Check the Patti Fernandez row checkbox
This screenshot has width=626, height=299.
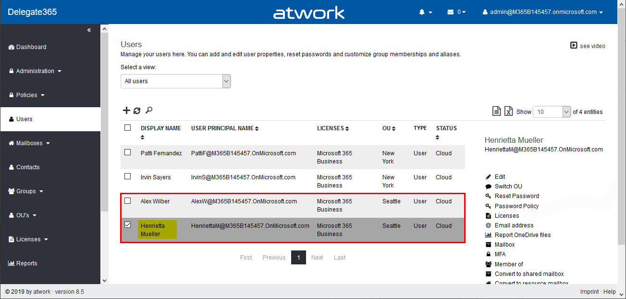128,152
